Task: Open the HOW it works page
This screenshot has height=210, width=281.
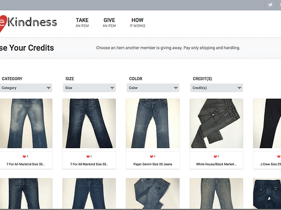Action: click(x=138, y=23)
